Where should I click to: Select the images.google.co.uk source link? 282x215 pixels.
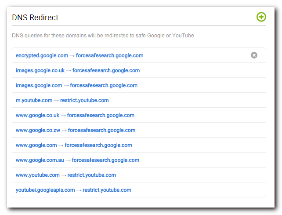(x=40, y=70)
